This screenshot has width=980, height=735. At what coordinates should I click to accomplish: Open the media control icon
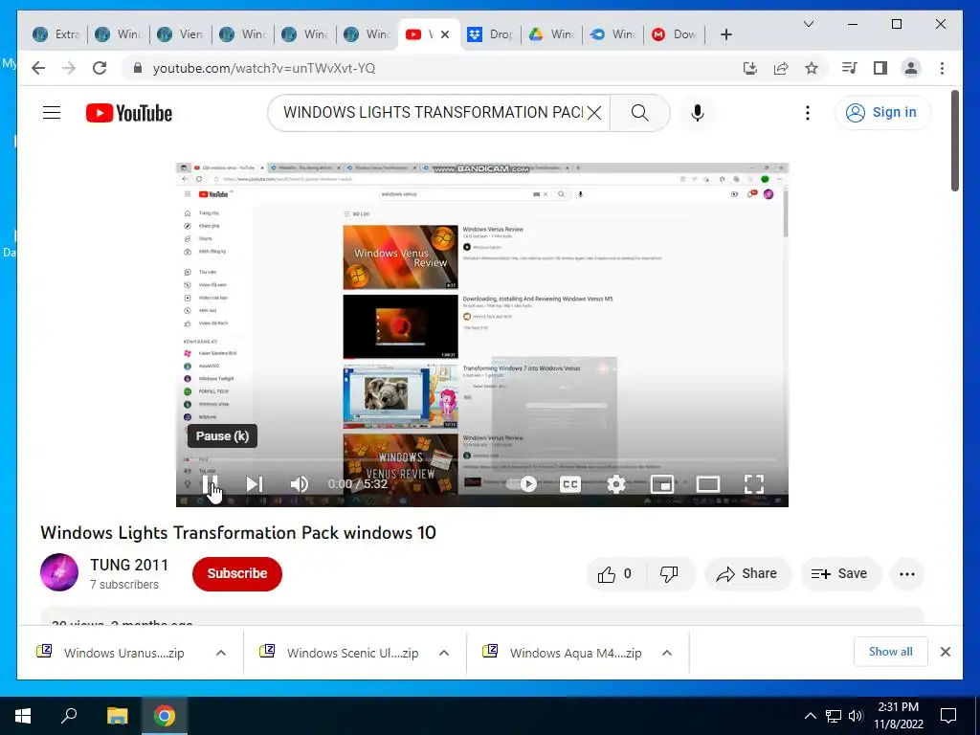tap(850, 68)
